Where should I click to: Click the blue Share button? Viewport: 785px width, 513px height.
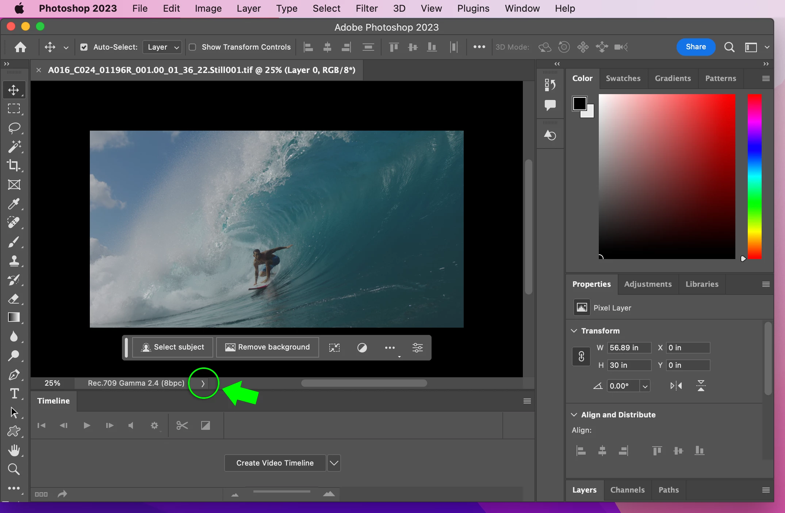(x=696, y=47)
